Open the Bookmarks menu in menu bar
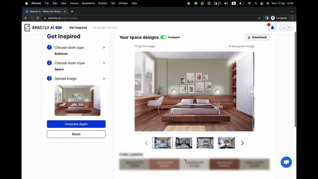 click(x=88, y=3)
